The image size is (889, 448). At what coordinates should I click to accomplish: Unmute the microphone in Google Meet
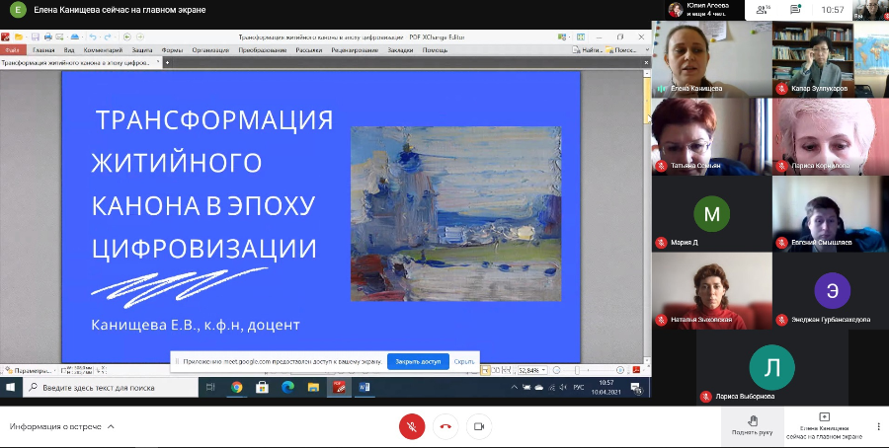[412, 426]
